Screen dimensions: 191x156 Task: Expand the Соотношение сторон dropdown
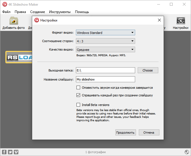(105, 41)
